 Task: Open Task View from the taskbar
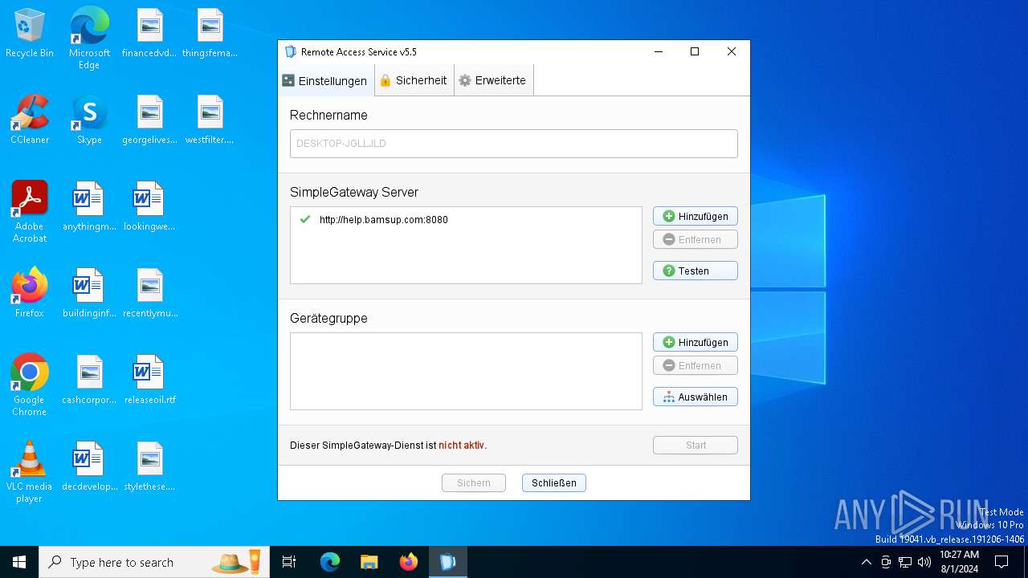click(289, 562)
